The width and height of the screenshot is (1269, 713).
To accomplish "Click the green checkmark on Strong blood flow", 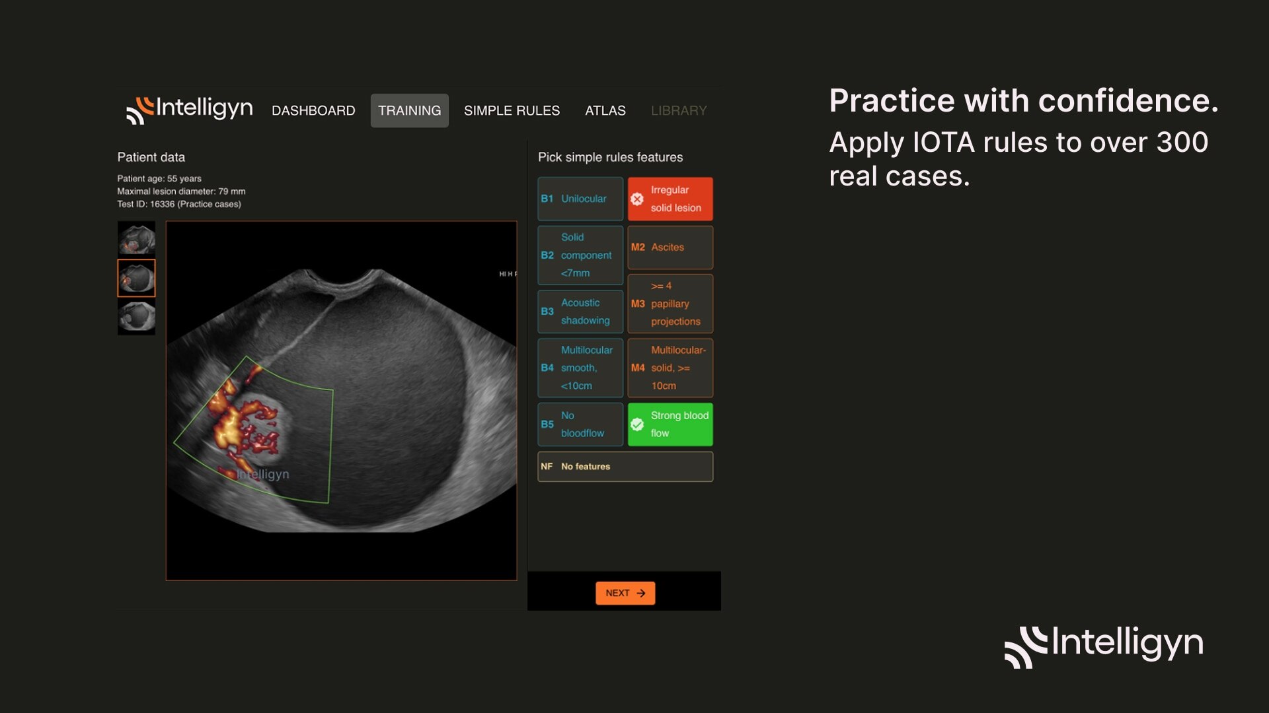I will pos(637,424).
